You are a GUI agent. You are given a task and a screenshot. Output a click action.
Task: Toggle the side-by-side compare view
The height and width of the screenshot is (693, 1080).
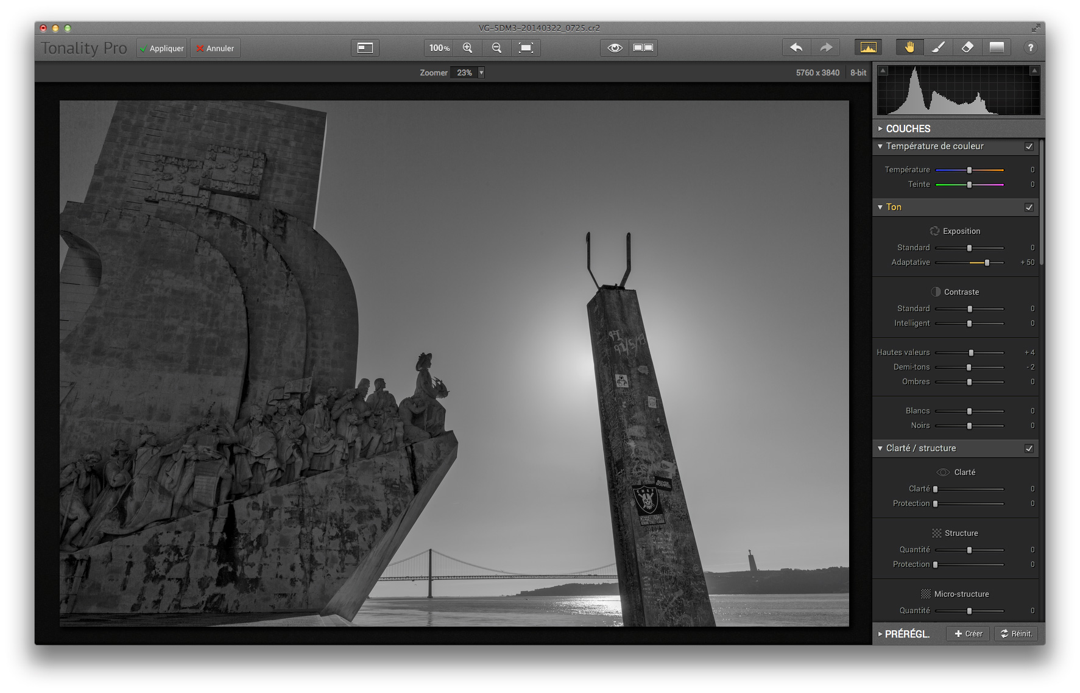pyautogui.click(x=643, y=47)
